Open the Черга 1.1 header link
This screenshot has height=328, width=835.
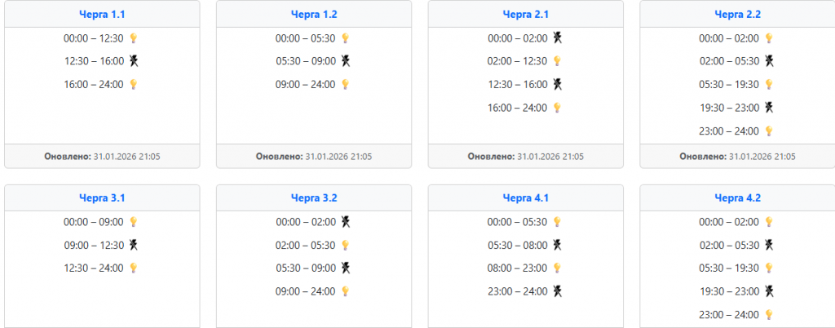(x=102, y=14)
